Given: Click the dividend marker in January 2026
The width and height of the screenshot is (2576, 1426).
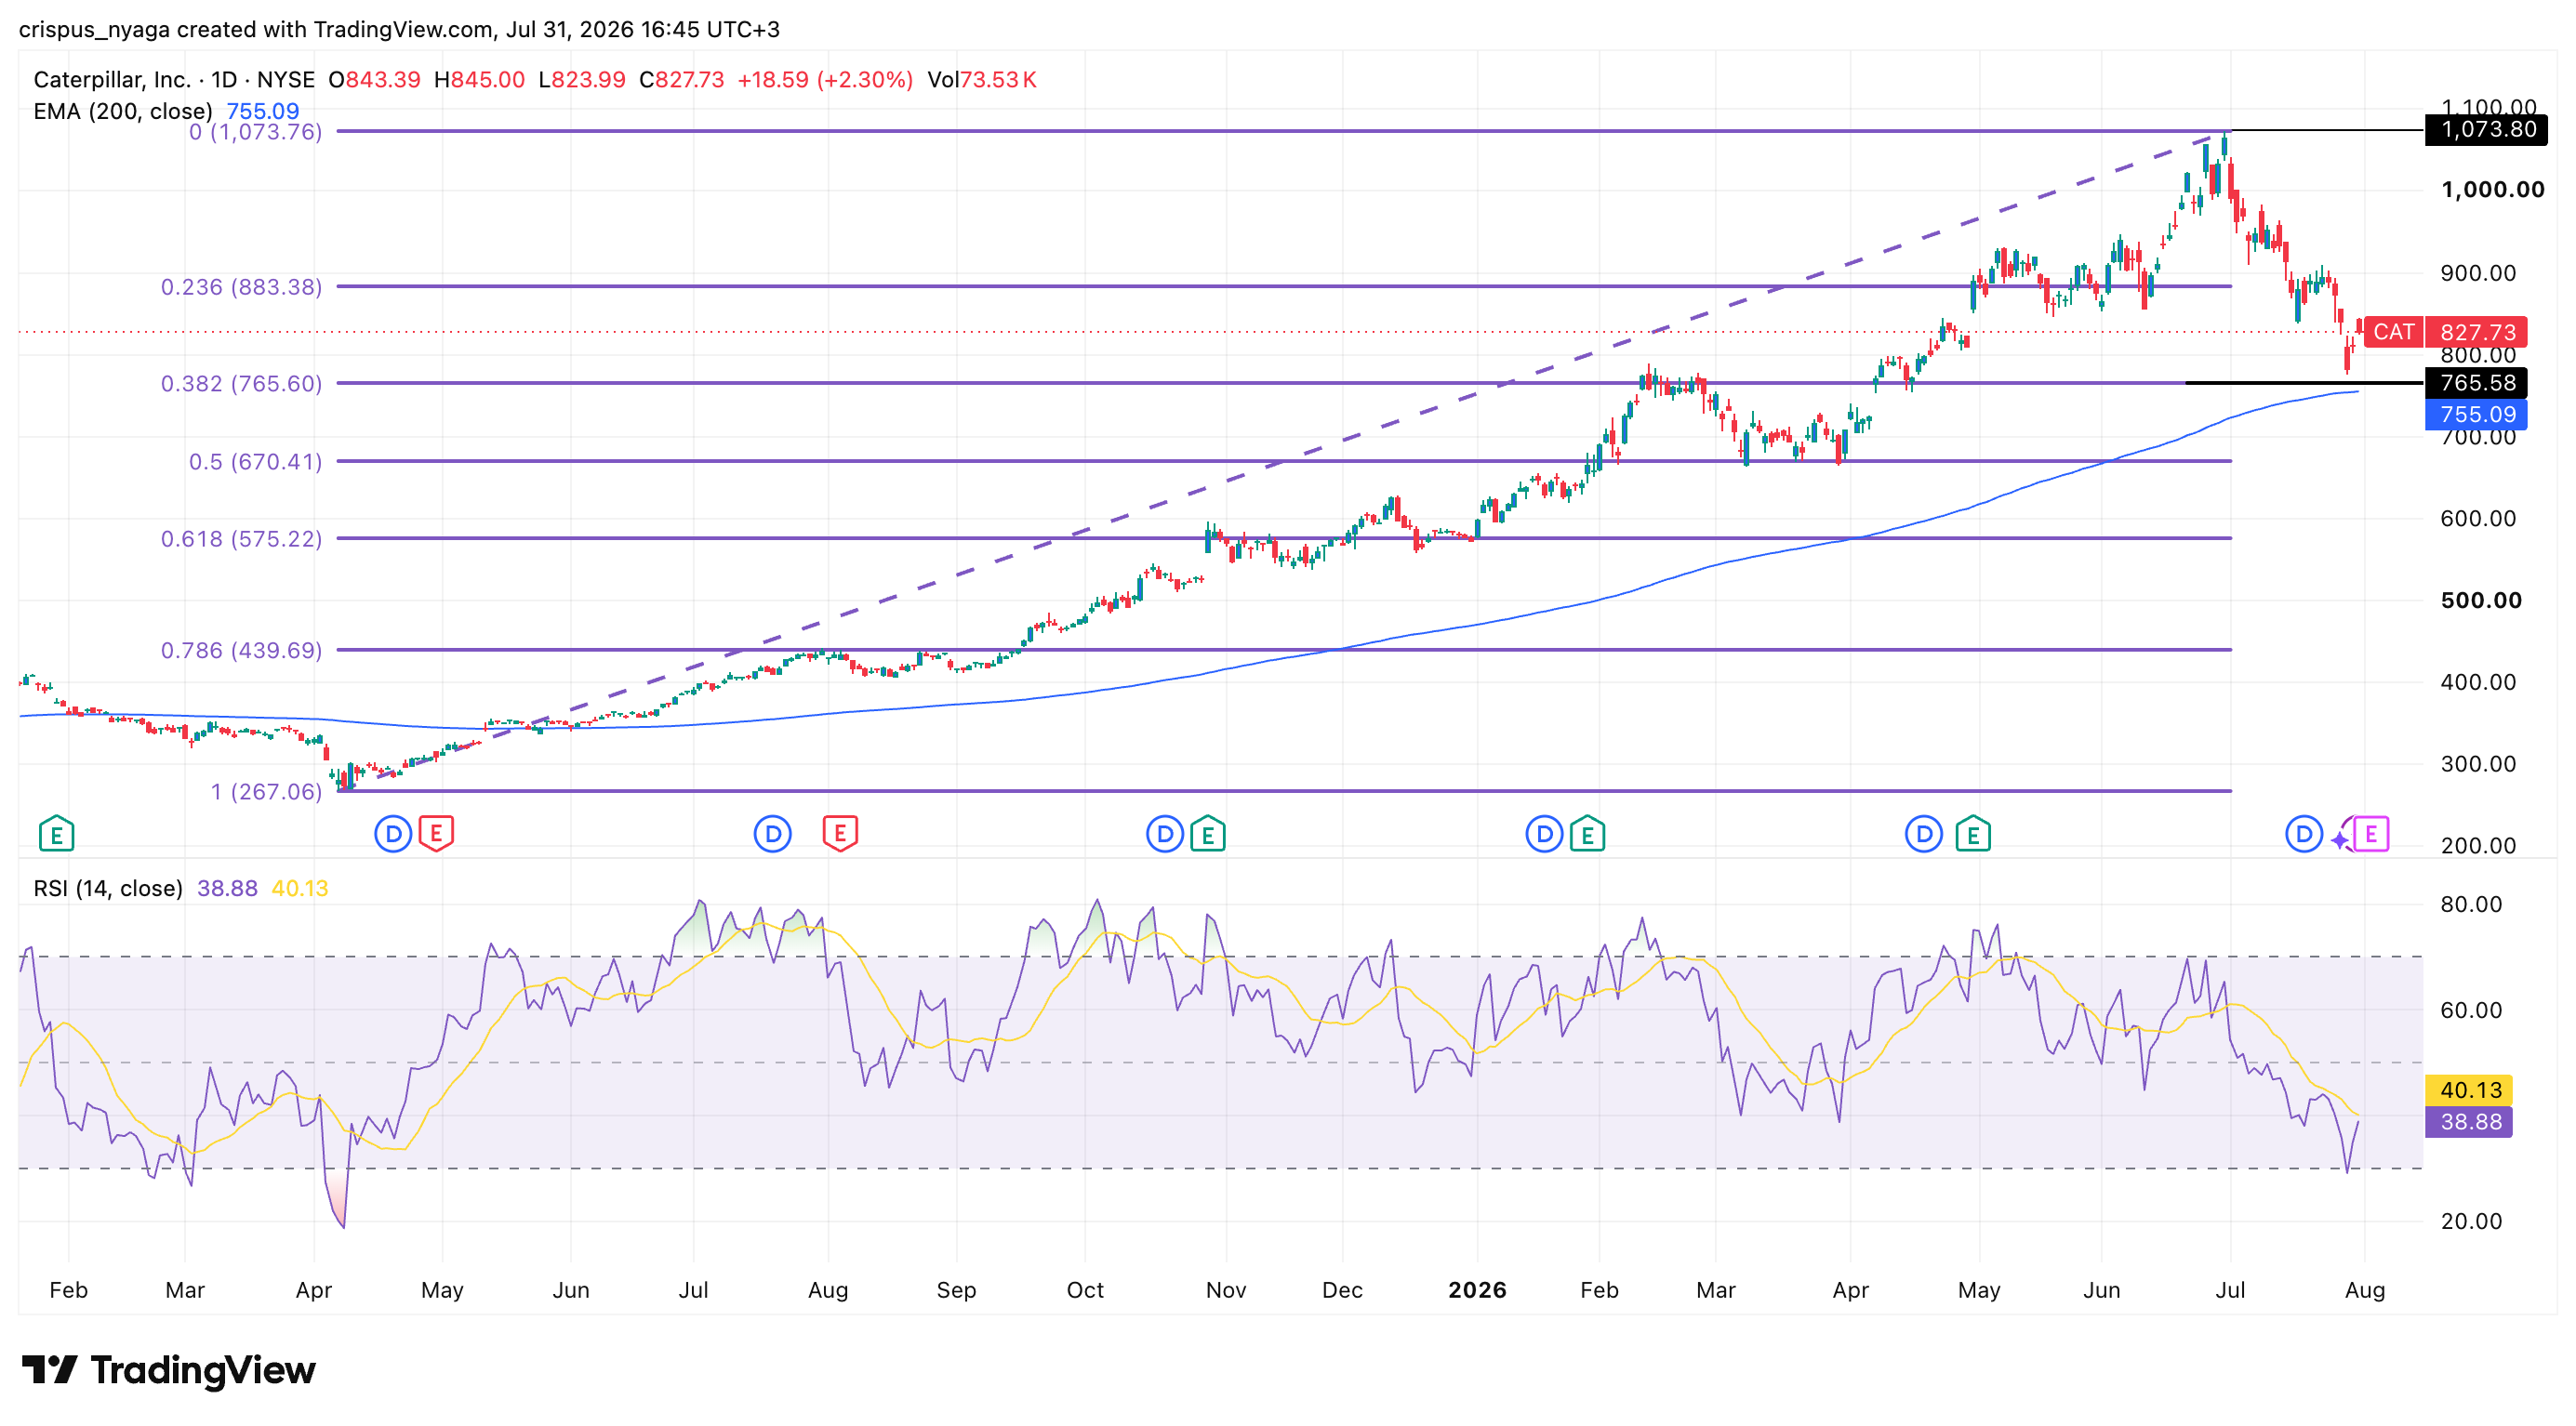Looking at the screenshot, I should [1544, 834].
